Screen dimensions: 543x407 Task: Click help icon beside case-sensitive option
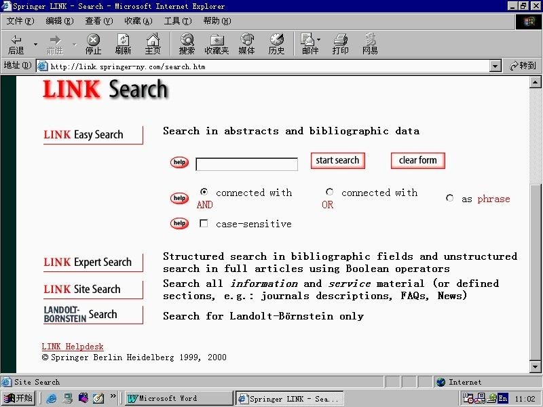179,223
